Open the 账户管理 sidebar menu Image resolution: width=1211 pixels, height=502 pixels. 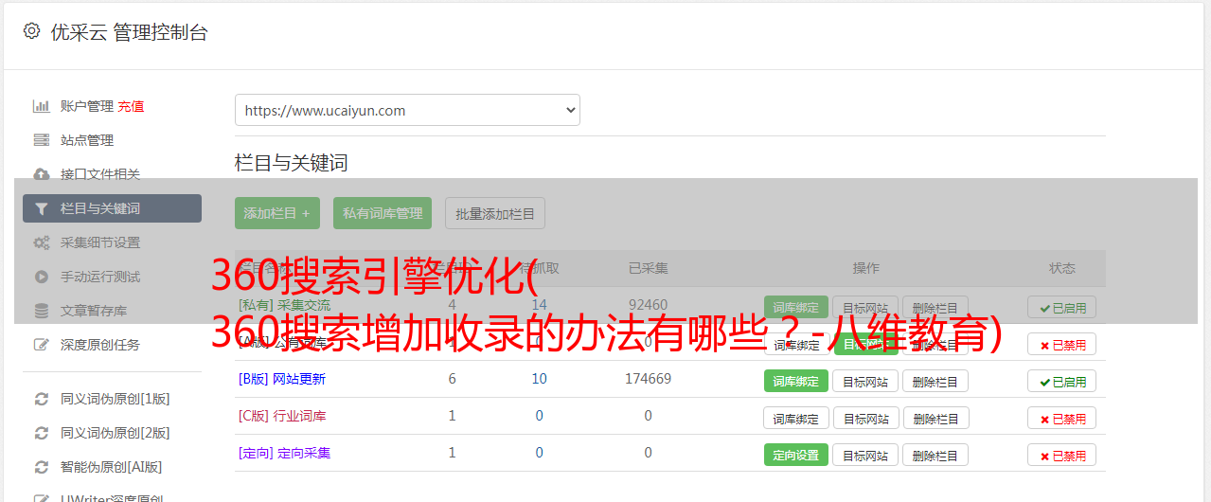coord(87,106)
